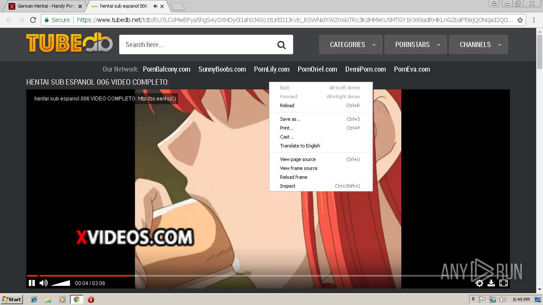Image resolution: width=543 pixels, height=305 pixels.
Task: Choose Reload in the context menu
Action: 321,105
